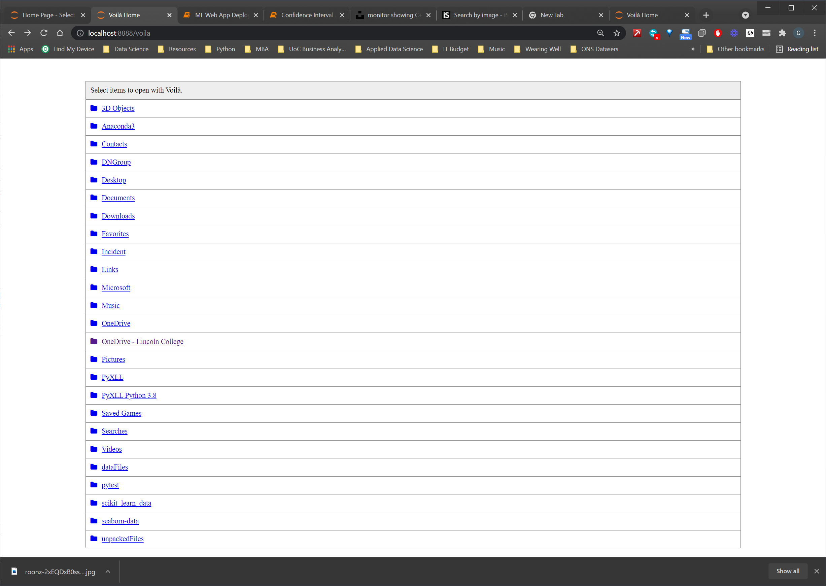The height and width of the screenshot is (586, 826).
Task: Open the tab search dropdown arrow
Action: 745,15
